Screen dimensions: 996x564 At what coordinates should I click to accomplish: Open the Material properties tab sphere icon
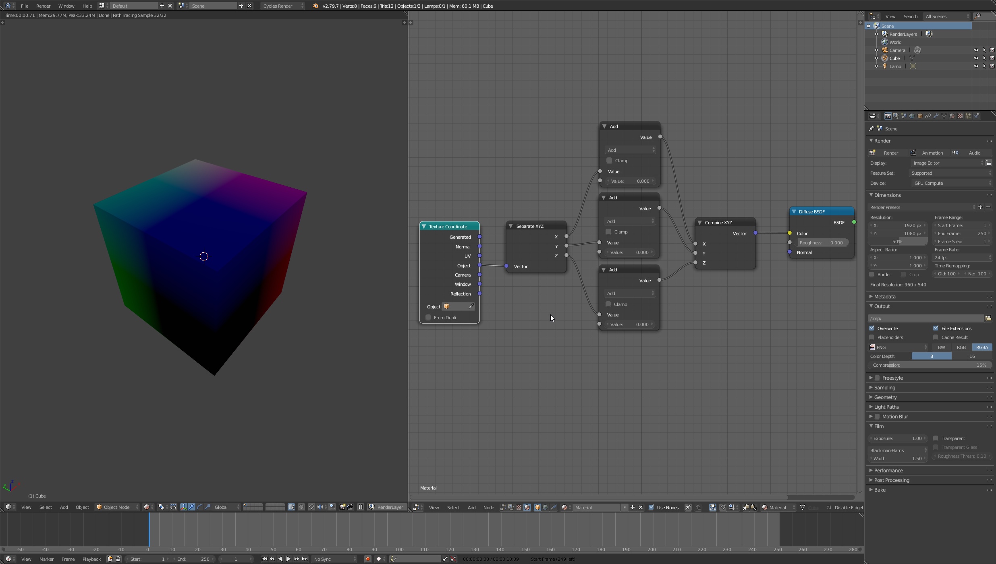click(x=952, y=116)
